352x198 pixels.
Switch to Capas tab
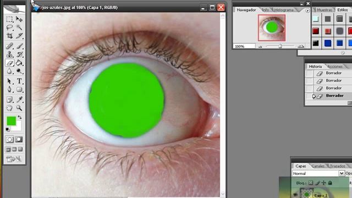(301, 166)
